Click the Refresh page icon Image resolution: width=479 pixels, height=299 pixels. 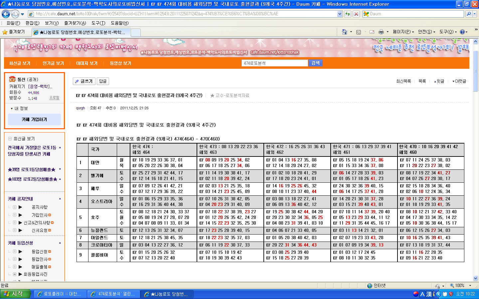[x=348, y=14]
